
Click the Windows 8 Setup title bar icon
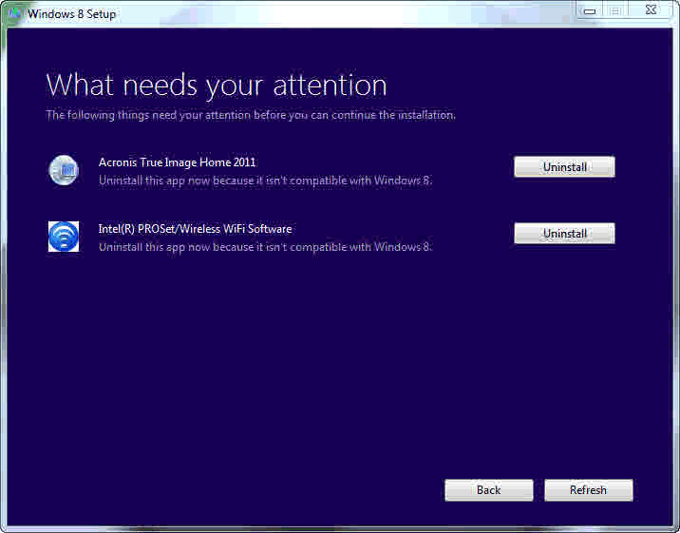tap(14, 13)
